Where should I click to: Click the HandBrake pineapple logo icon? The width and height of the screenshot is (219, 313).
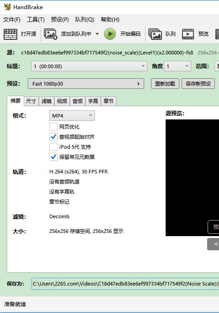click(x=8, y=7)
